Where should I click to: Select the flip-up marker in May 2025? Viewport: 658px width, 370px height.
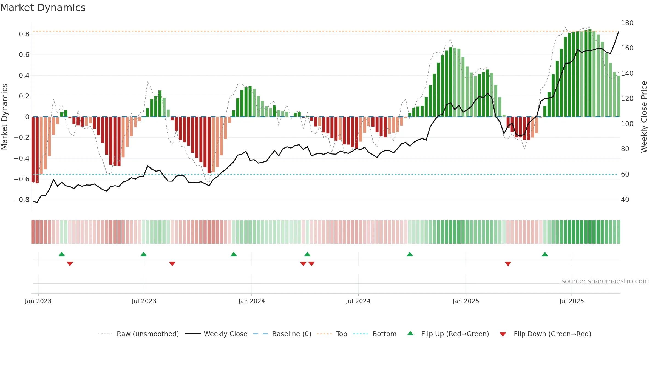pos(545,254)
